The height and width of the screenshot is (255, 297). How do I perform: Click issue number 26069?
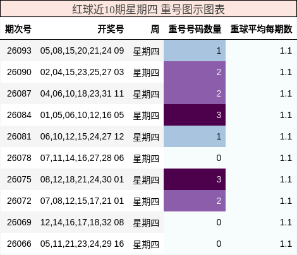pyautogui.click(x=19, y=222)
